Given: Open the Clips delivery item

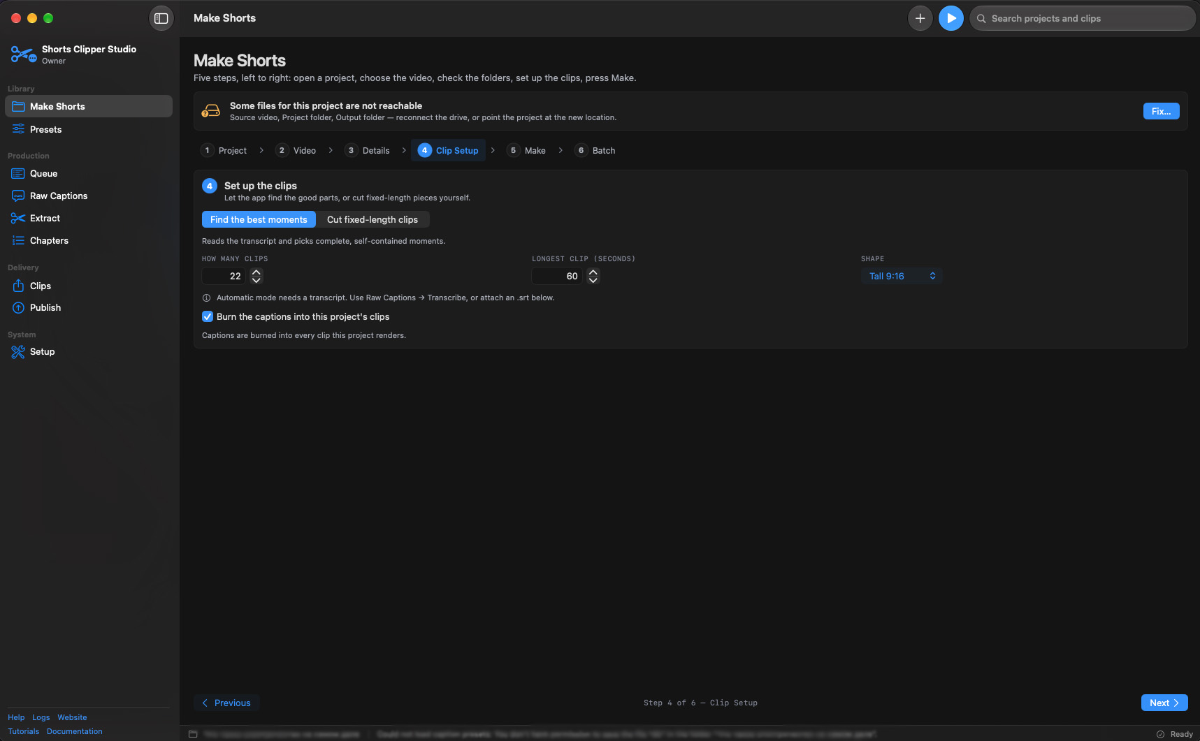Looking at the screenshot, I should click(x=89, y=286).
